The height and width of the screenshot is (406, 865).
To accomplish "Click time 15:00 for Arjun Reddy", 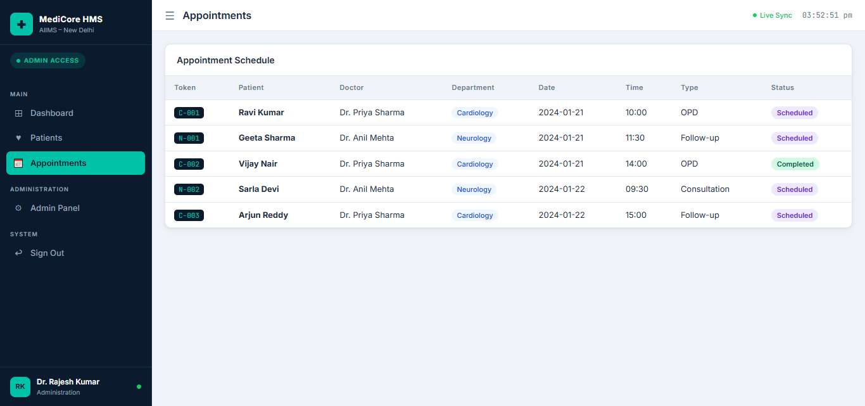I will (x=636, y=215).
